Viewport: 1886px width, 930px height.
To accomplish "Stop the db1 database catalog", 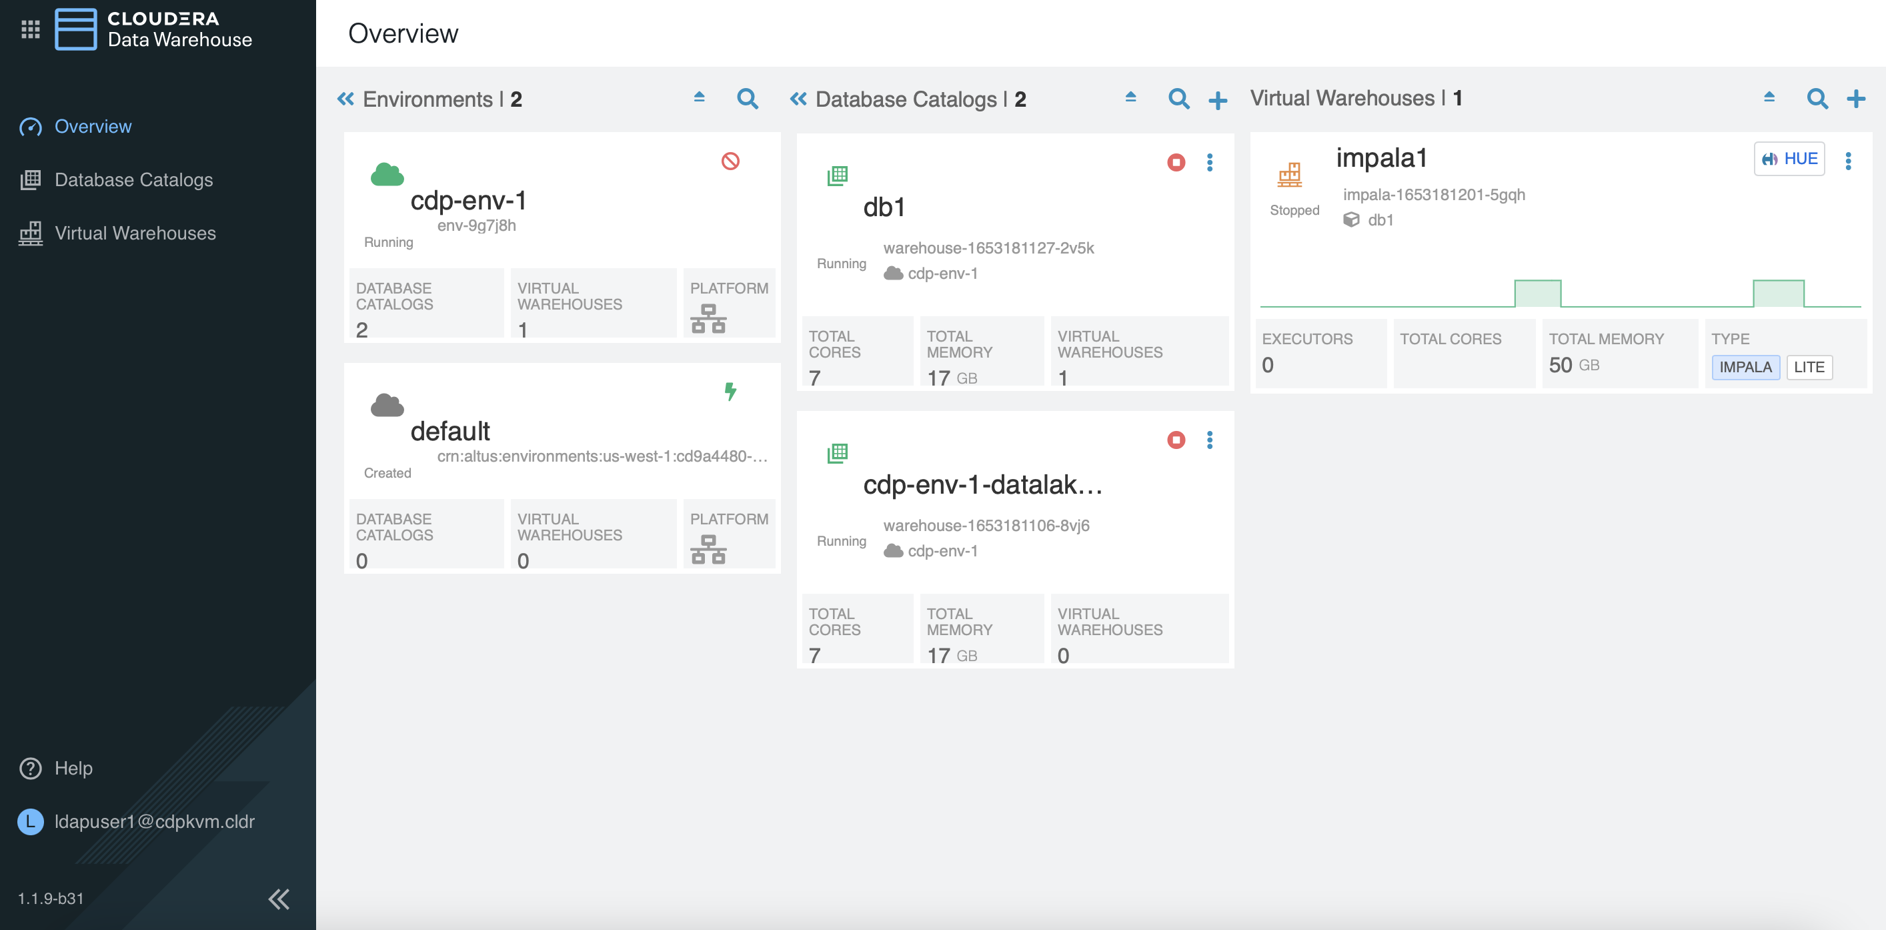I will pyautogui.click(x=1176, y=163).
